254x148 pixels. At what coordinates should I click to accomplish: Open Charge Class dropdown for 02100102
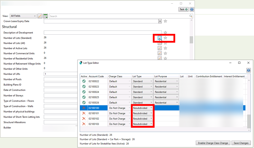[120, 118]
